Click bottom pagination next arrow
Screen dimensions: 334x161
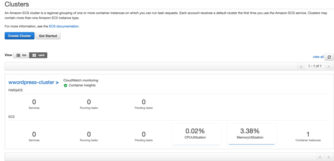[x=329, y=157]
